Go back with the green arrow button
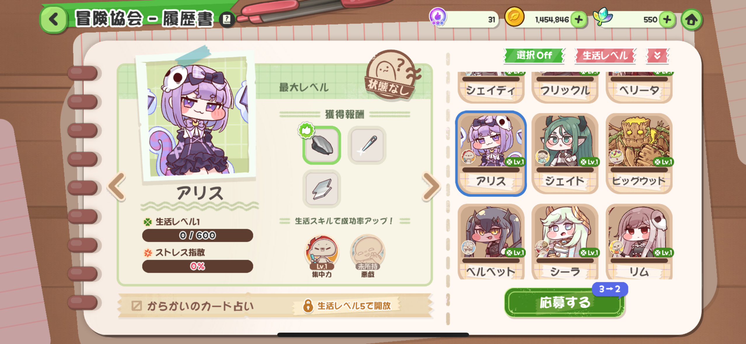 (x=53, y=20)
